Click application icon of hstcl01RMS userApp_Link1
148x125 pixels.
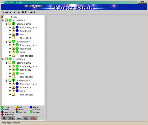10,41
